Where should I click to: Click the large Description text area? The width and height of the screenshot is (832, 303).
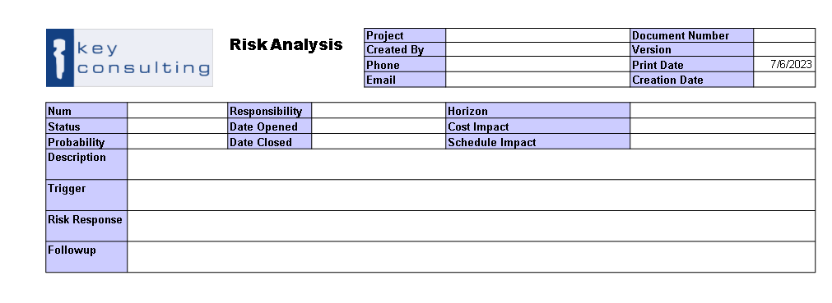tap(472, 164)
